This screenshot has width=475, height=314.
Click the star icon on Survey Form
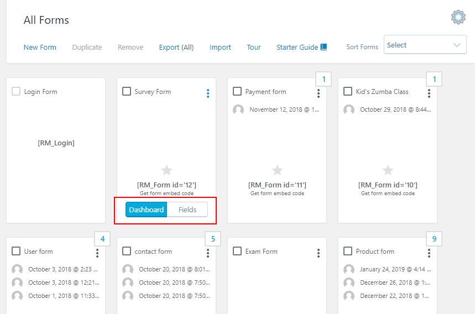(x=166, y=170)
